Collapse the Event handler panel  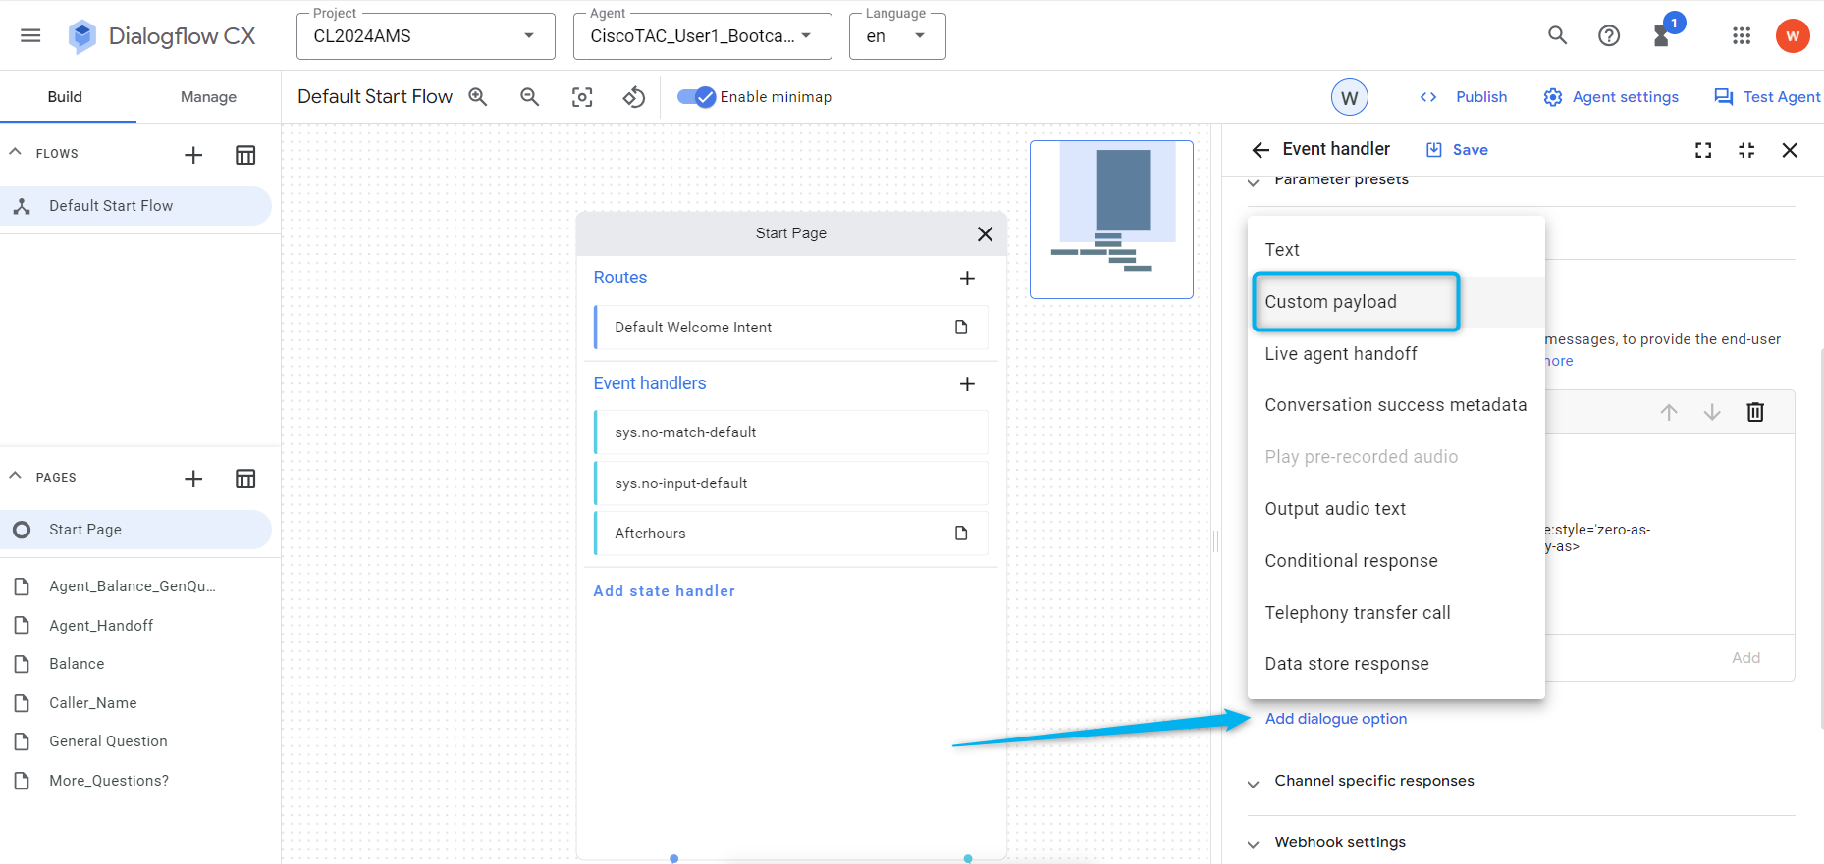(1746, 150)
